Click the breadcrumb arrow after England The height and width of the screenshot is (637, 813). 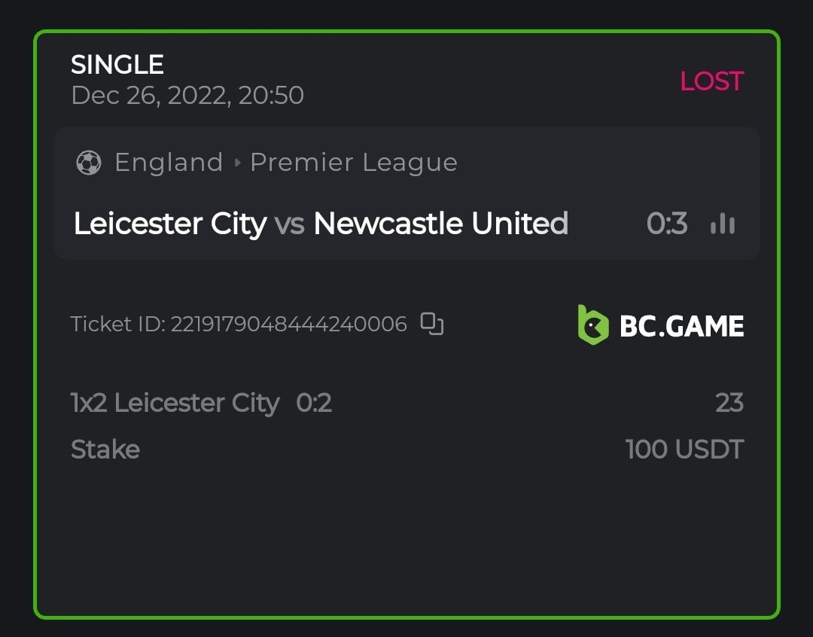(x=237, y=163)
